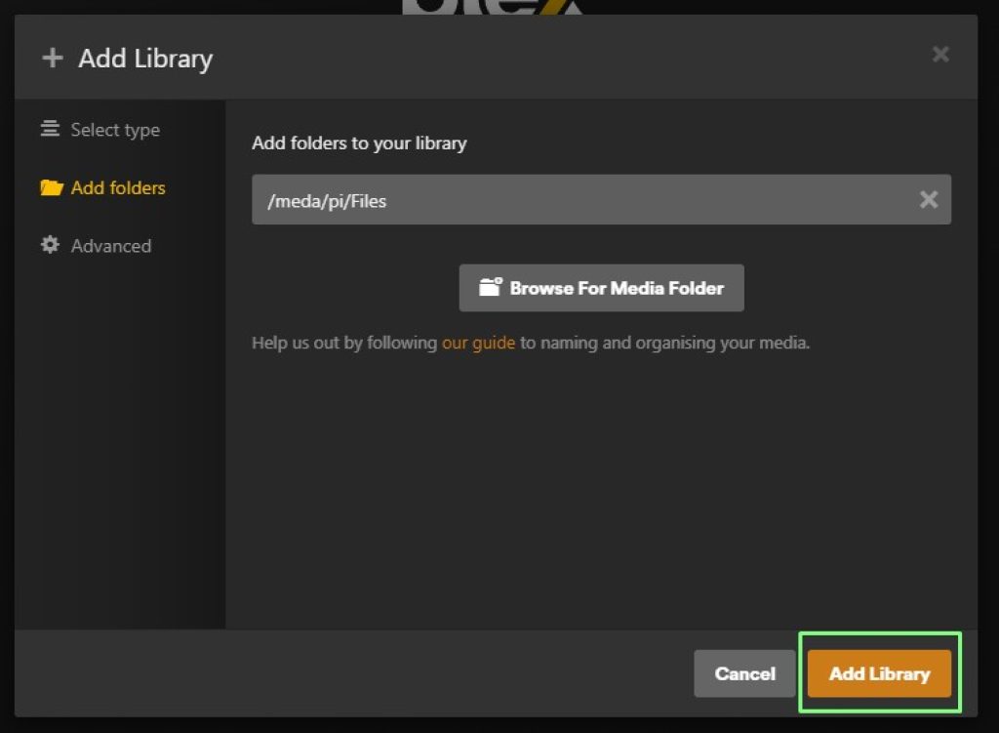Click the plus icon in the dialog header
This screenshot has height=733, width=999.
click(52, 59)
